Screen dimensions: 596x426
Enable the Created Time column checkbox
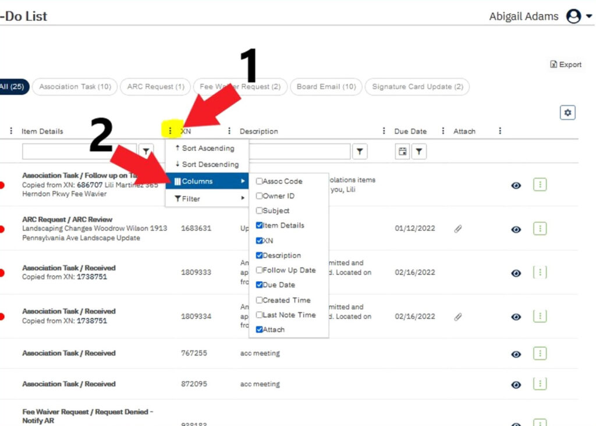(259, 300)
